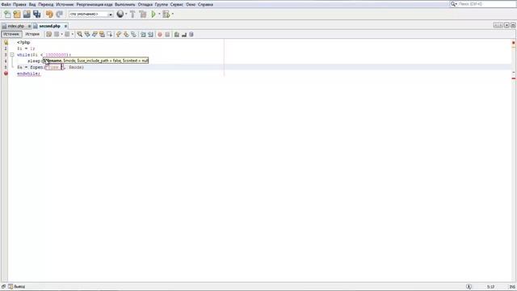
Task: Open the Сервис menu
Action: click(177, 5)
